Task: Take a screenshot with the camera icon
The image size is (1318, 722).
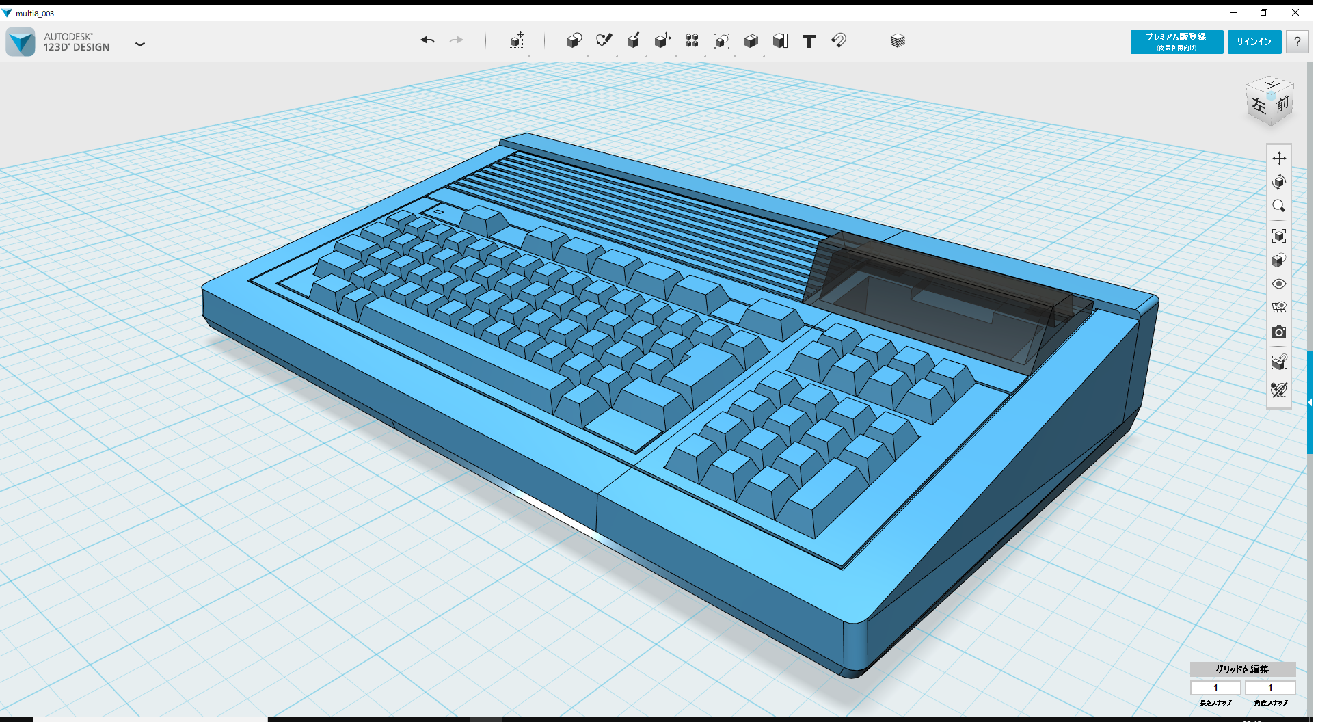Action: (1279, 332)
